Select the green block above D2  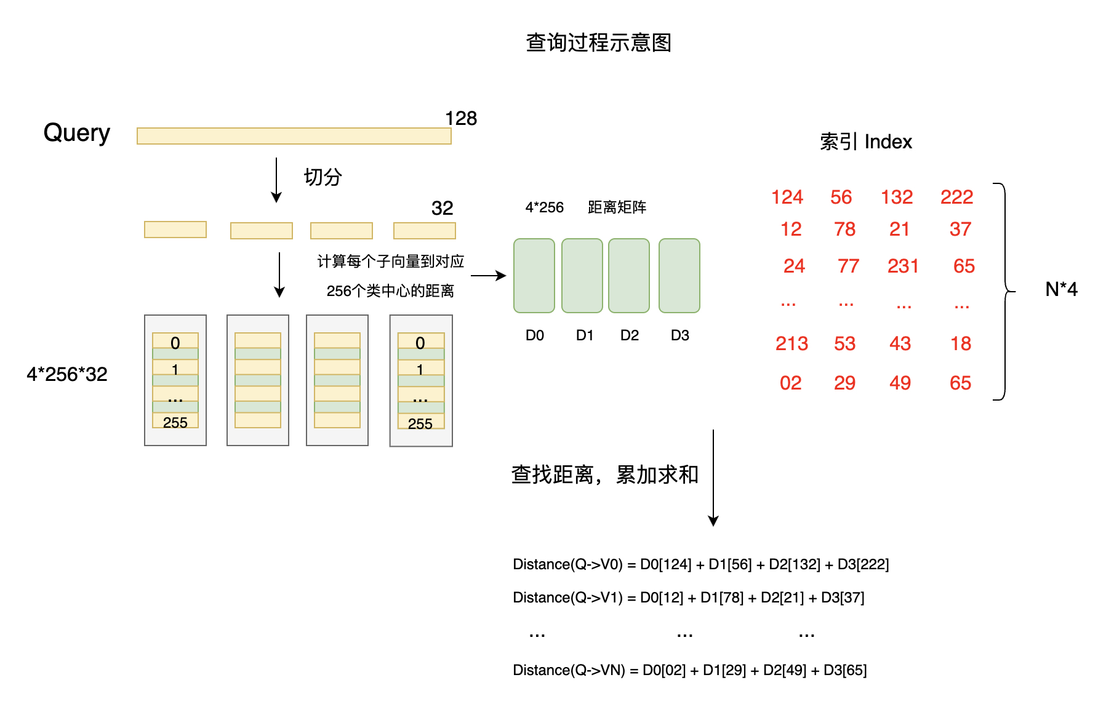[x=629, y=276]
